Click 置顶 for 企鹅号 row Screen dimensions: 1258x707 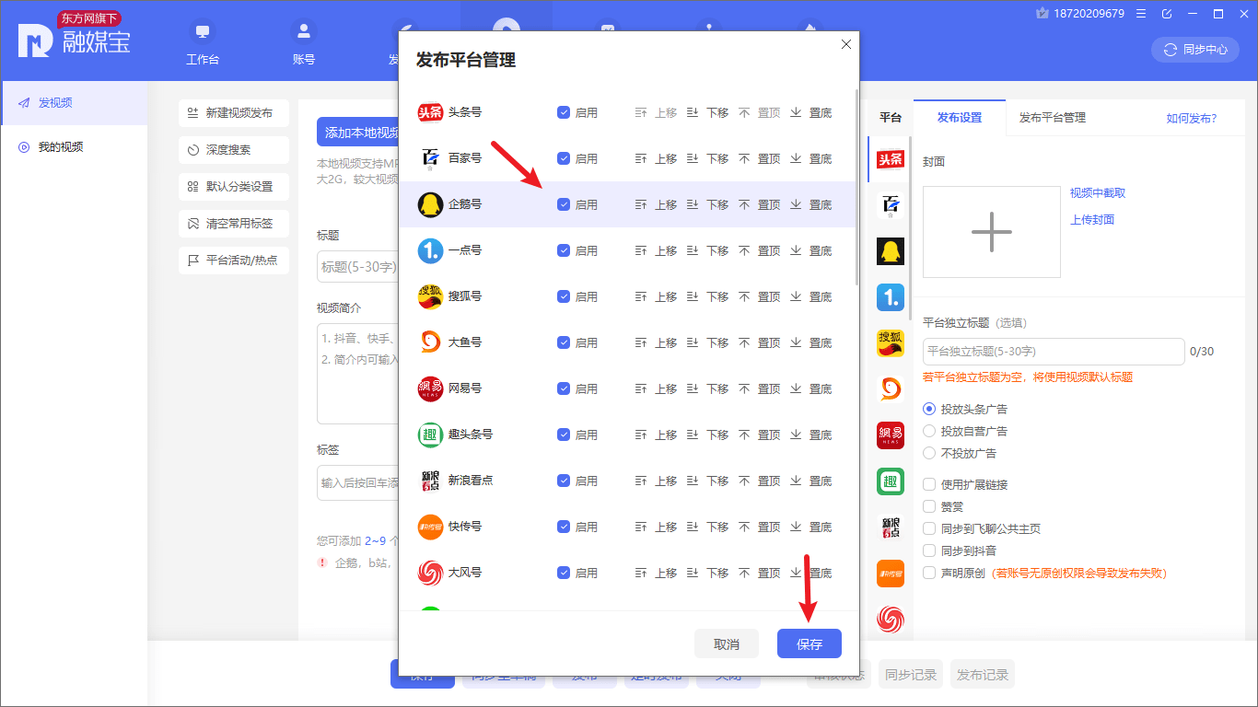(x=760, y=204)
